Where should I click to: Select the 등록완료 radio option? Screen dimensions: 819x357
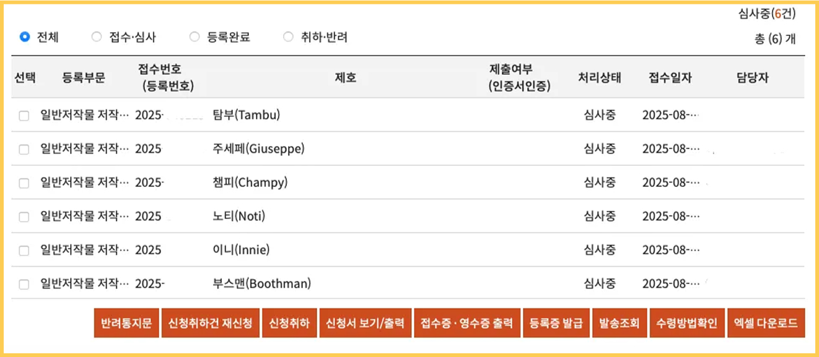tap(195, 37)
